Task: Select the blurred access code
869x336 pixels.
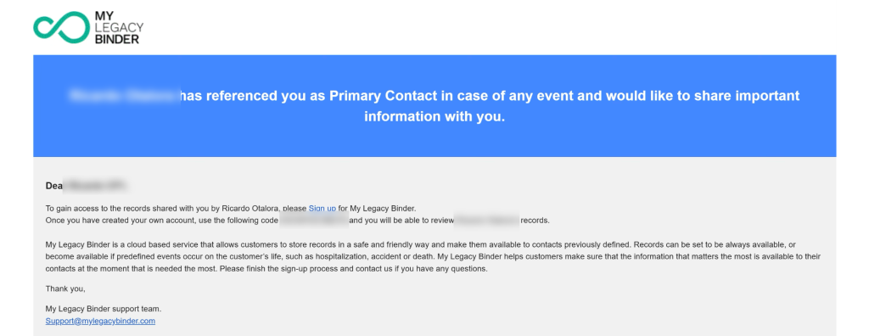Action: 314,220
